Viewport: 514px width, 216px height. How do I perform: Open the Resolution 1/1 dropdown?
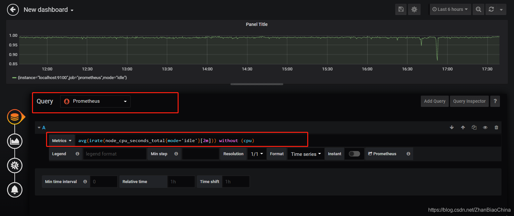coord(257,154)
